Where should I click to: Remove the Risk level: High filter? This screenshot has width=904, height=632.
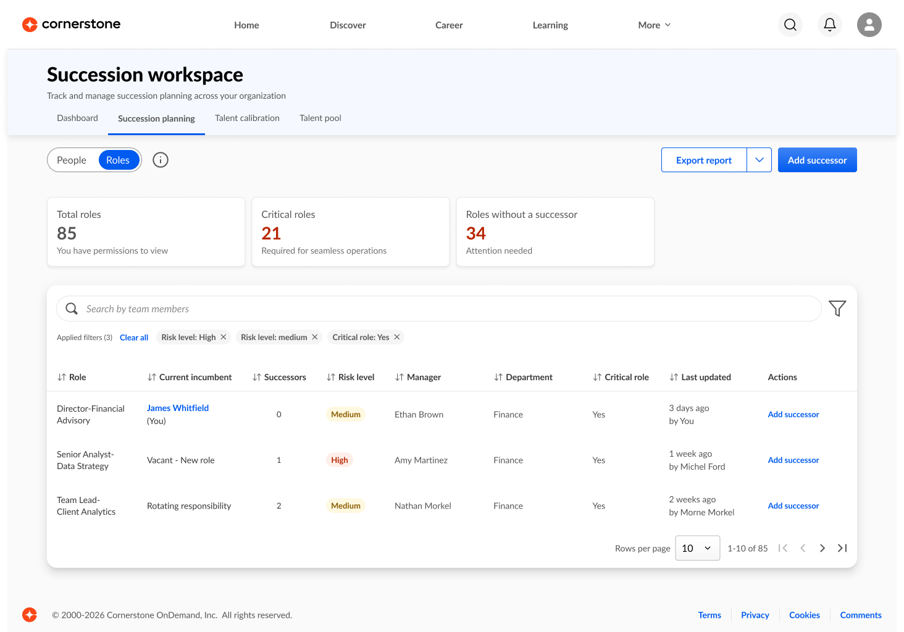(224, 337)
